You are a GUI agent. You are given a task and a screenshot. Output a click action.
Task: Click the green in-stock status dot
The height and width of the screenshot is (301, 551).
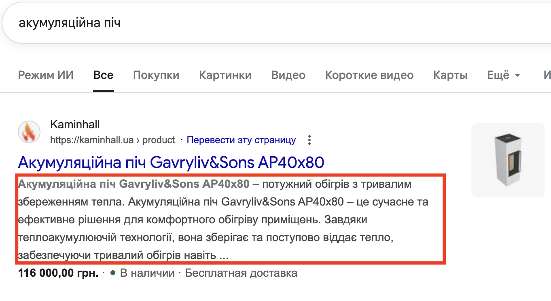pyautogui.click(x=113, y=273)
